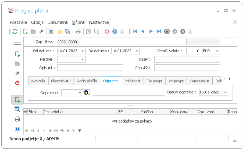Click the Količina column header

click(x=155, y=112)
